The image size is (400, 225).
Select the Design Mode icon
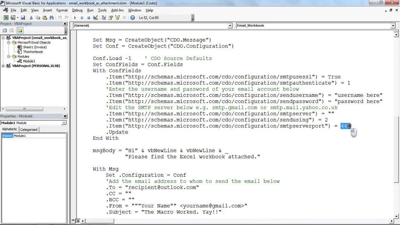96,18
